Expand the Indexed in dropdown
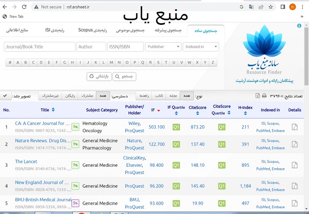The height and width of the screenshot is (214, 309). (201, 47)
